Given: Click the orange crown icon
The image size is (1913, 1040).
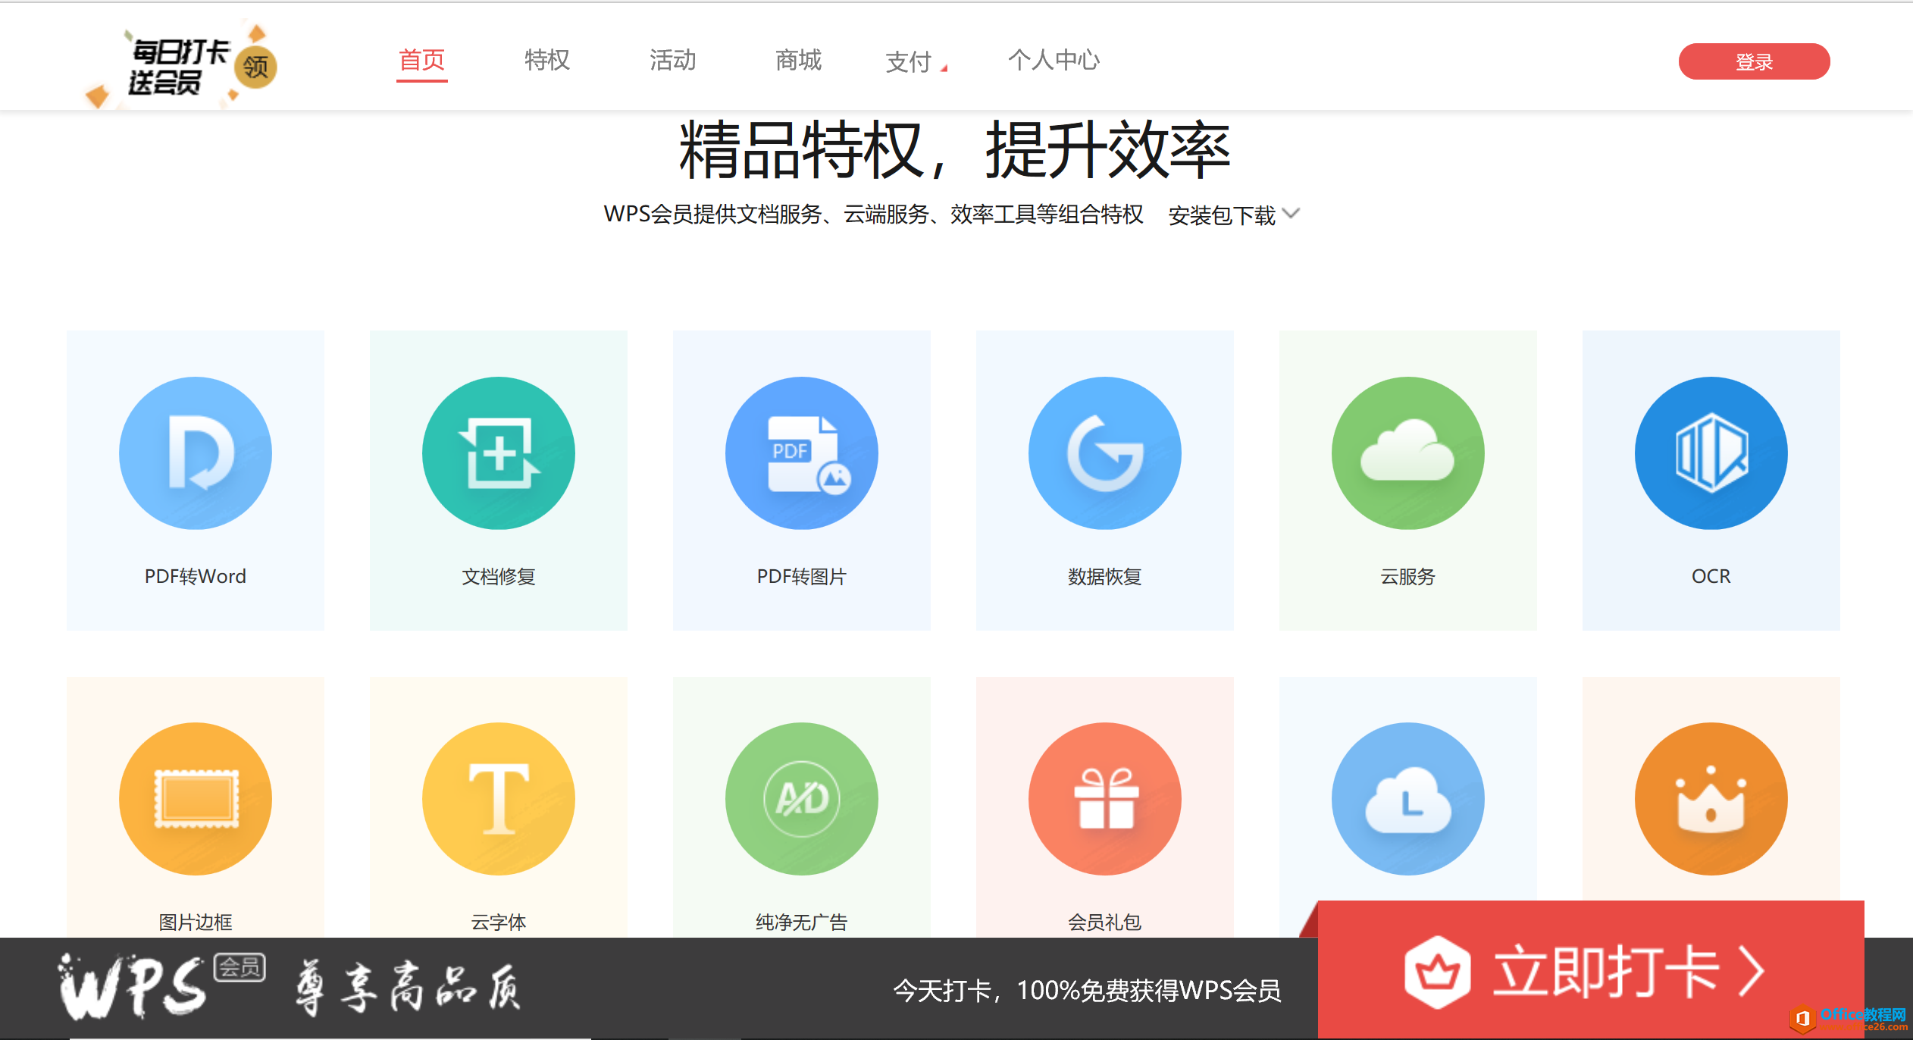Looking at the screenshot, I should (1711, 799).
